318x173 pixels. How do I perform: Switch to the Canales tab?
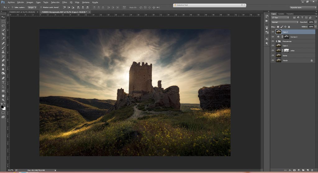click(281, 14)
